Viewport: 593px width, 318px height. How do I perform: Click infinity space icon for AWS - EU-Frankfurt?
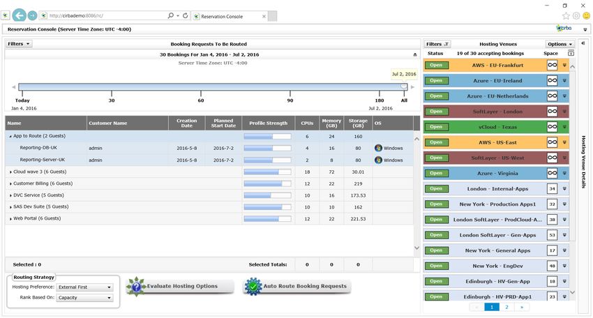click(x=552, y=65)
